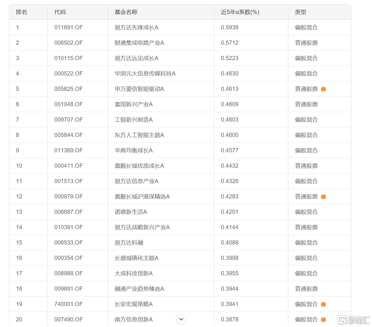Image resolution: width=372 pixels, height=327 pixels.
Task: Select fund name 易方达信息产业A
Action: pyautogui.click(x=137, y=181)
